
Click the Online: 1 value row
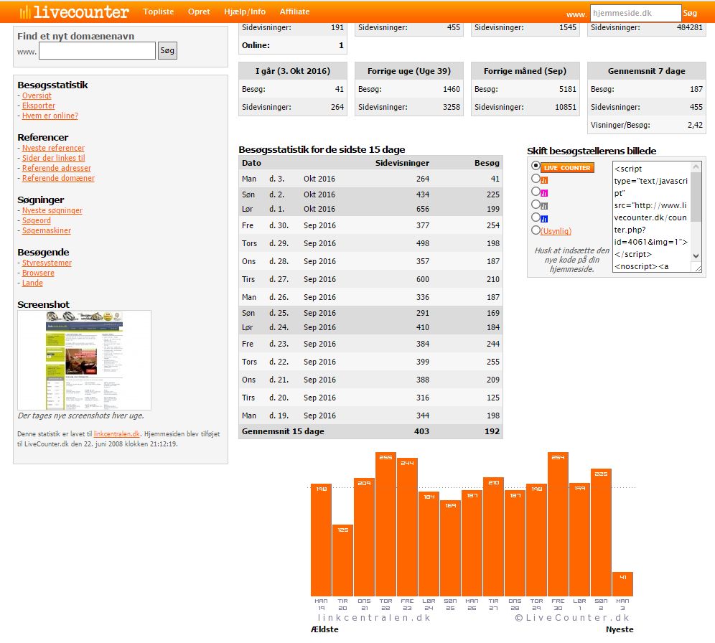293,45
